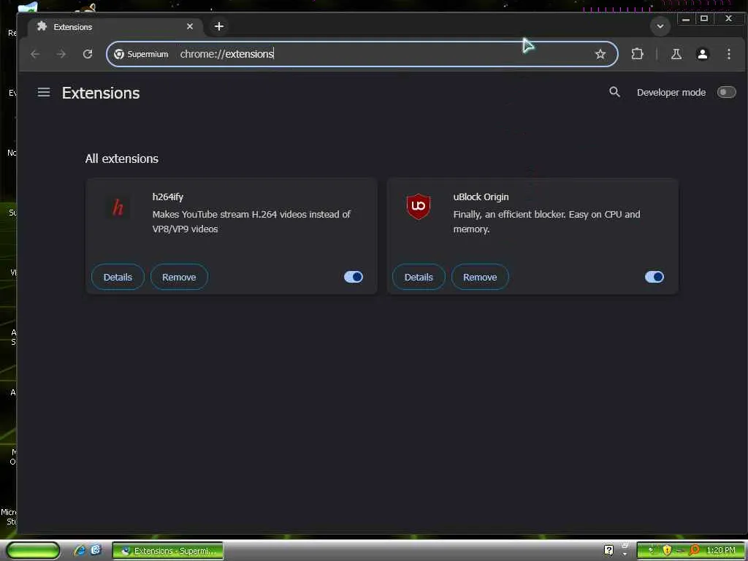Select the Extensions - Supermium taskbar button
Viewport: 748px width, 561px height.
(168, 551)
